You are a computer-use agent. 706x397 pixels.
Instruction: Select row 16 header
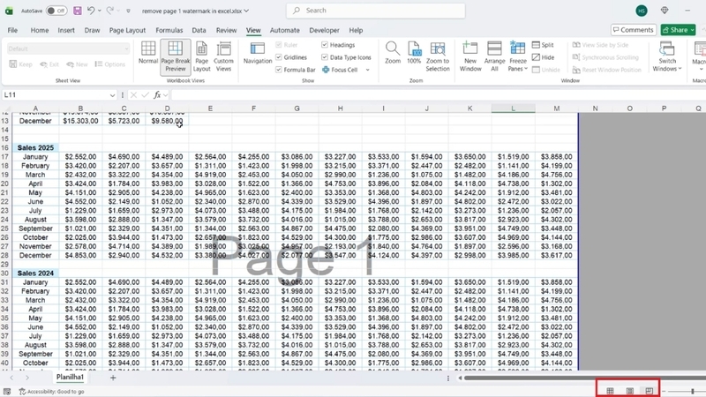click(5, 147)
